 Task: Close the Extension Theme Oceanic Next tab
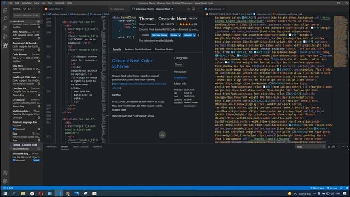coord(172,9)
